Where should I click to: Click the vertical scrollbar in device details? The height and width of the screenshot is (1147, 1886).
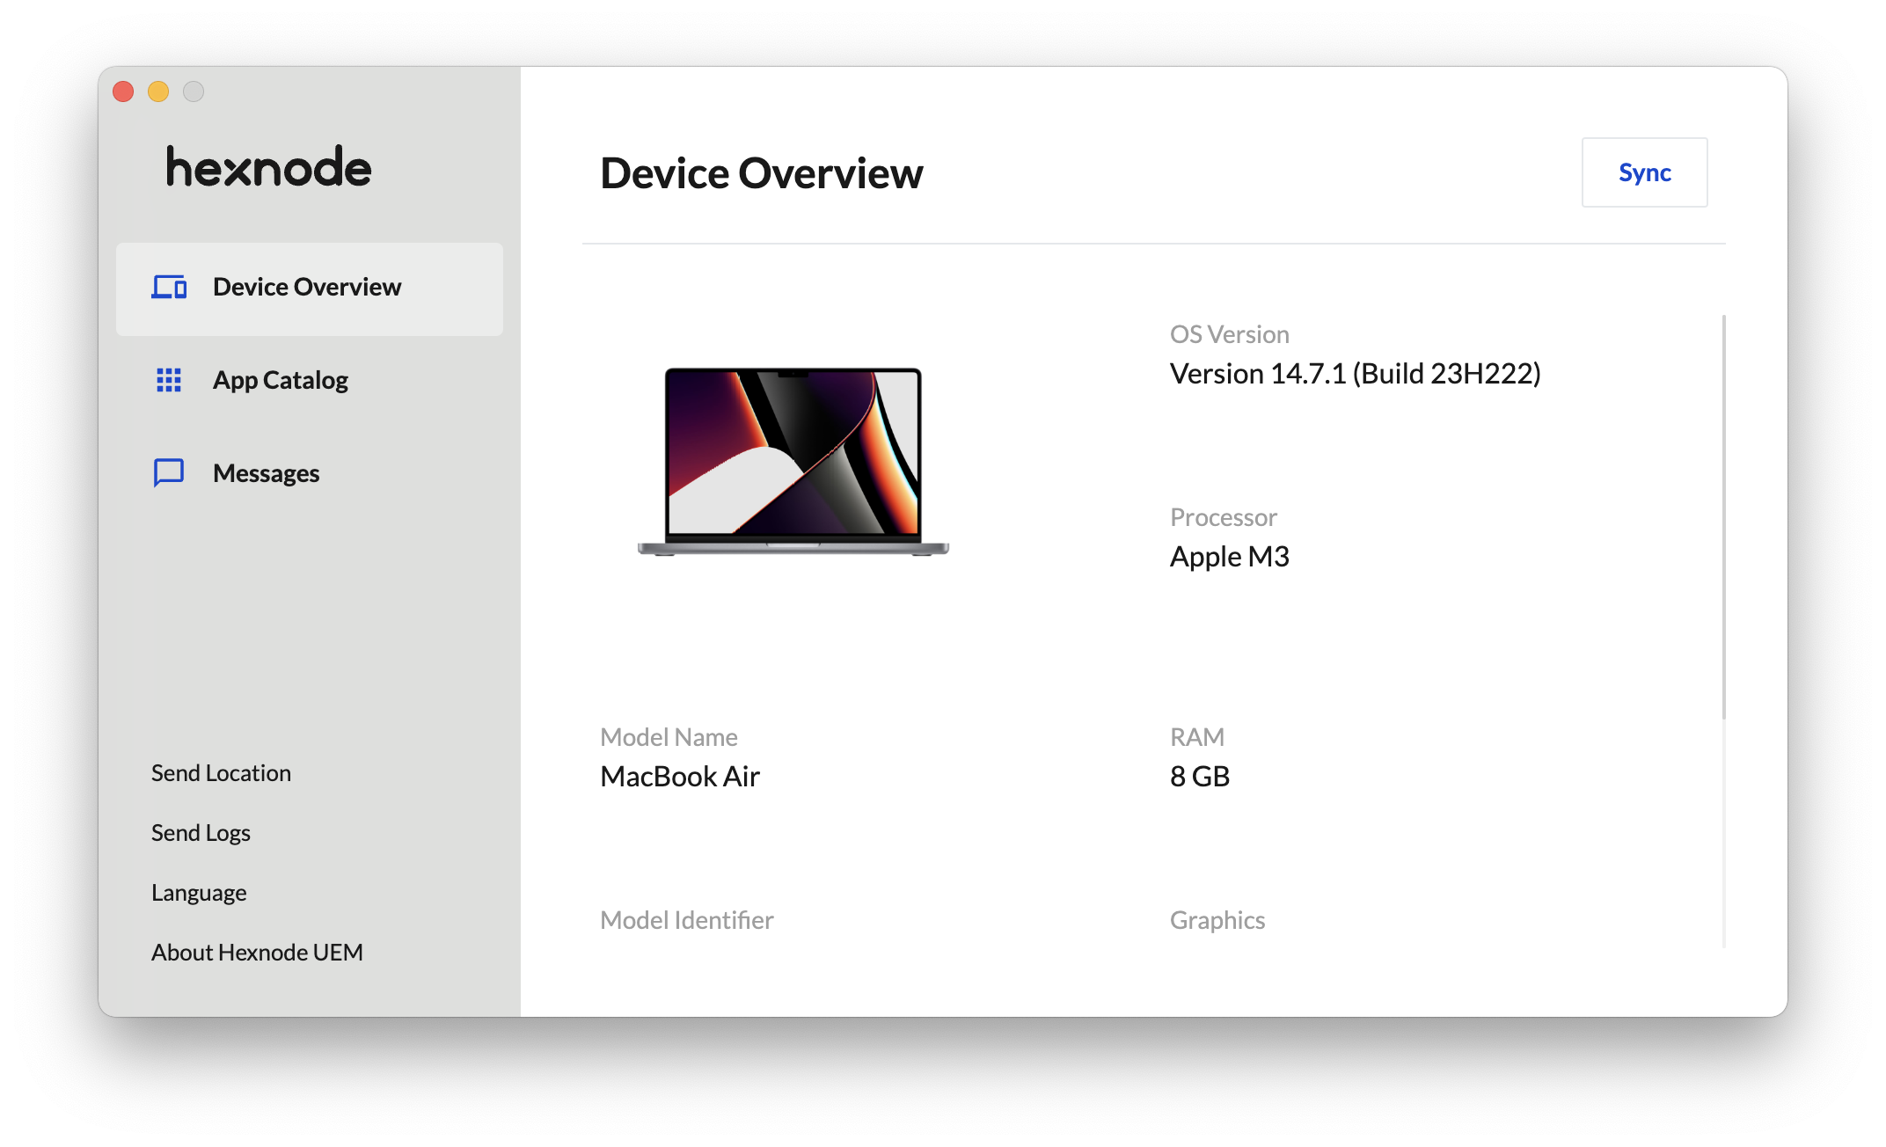point(1724,516)
